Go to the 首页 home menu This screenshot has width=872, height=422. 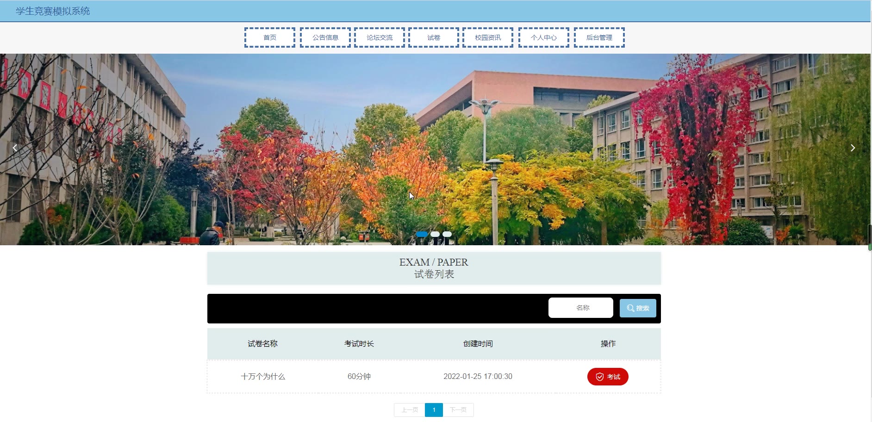click(x=270, y=37)
